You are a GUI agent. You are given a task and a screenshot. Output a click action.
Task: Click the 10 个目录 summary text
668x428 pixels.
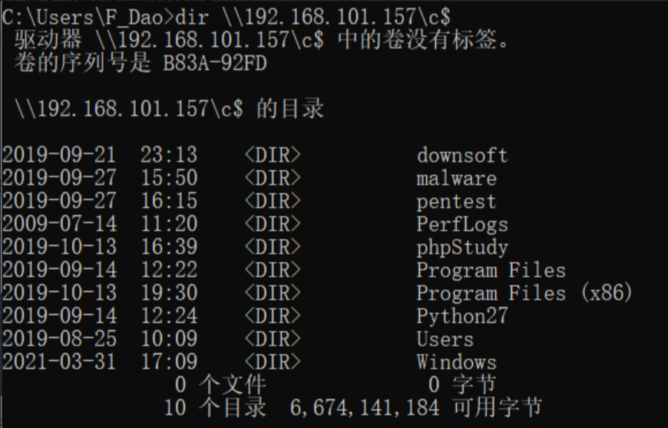coord(215,407)
